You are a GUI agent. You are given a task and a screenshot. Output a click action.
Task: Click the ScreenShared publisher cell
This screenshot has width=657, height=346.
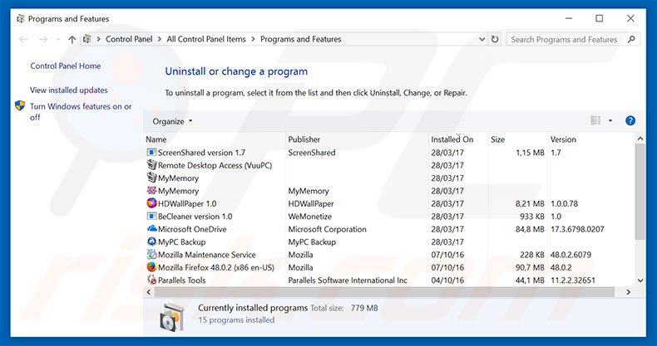click(x=312, y=153)
